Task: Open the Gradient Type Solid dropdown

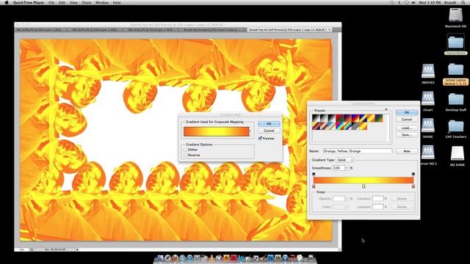Action: coord(345,160)
